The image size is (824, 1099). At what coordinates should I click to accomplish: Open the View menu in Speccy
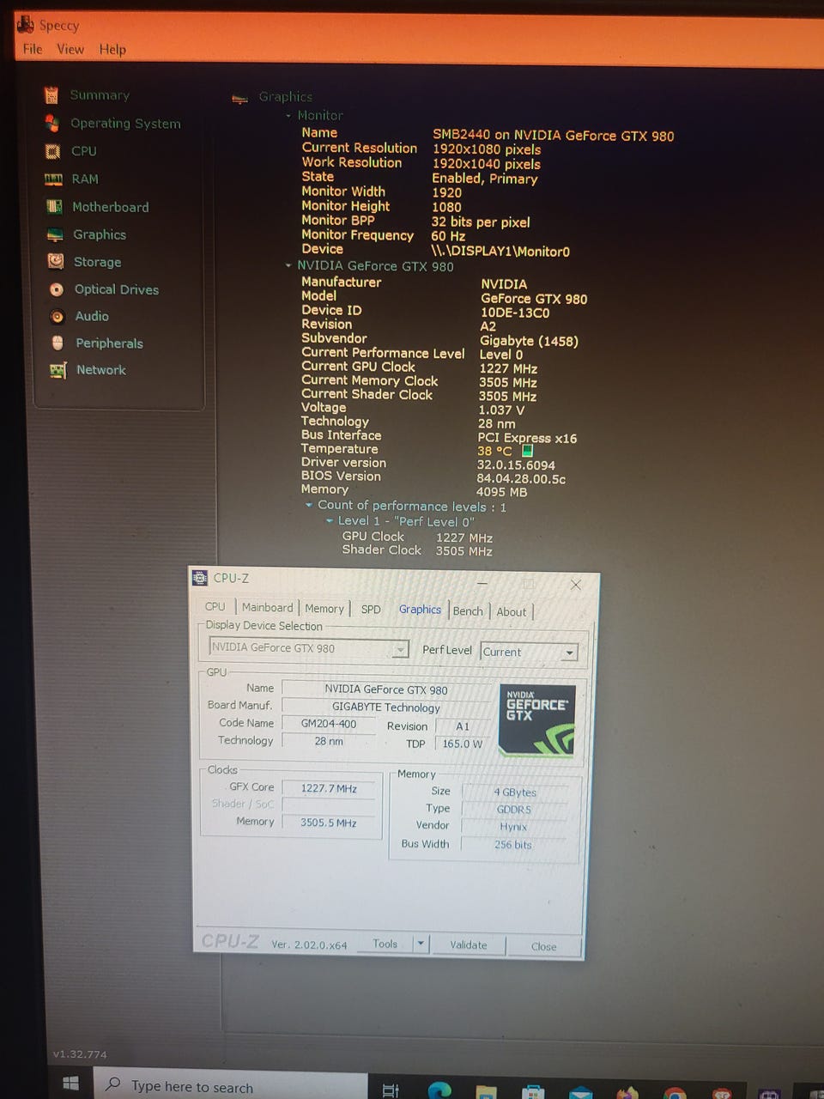pos(70,49)
